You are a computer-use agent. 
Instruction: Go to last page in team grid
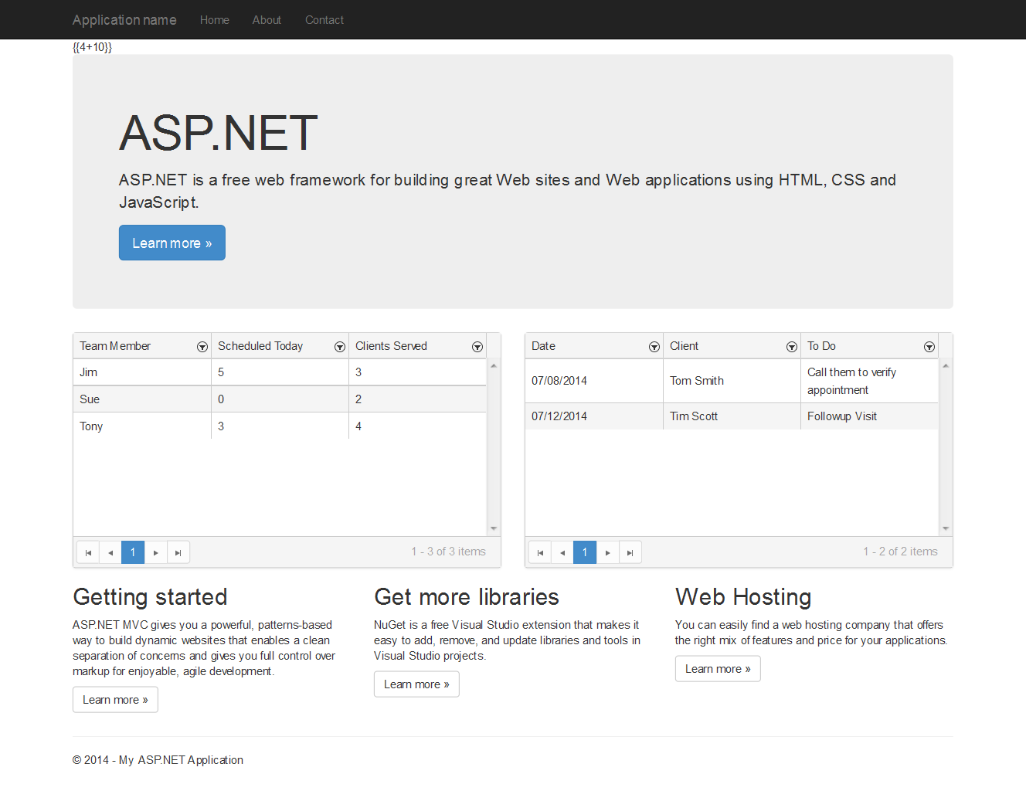(x=178, y=552)
